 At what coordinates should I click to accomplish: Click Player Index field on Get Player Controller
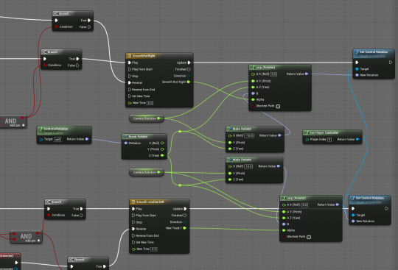329,140
